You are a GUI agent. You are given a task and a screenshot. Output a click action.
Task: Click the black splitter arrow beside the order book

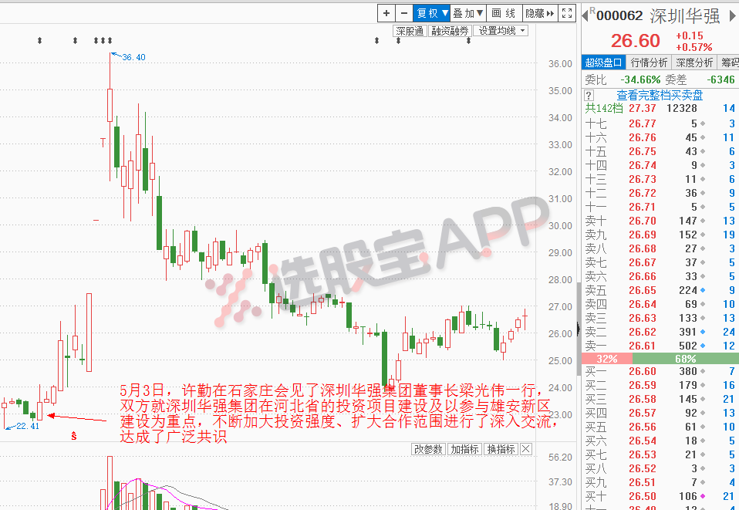pos(579,329)
